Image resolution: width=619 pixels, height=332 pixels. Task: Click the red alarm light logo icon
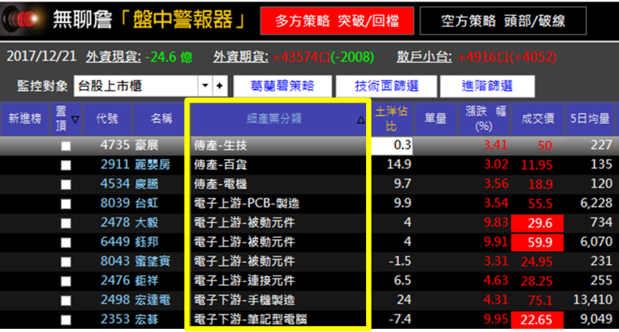(x=23, y=19)
